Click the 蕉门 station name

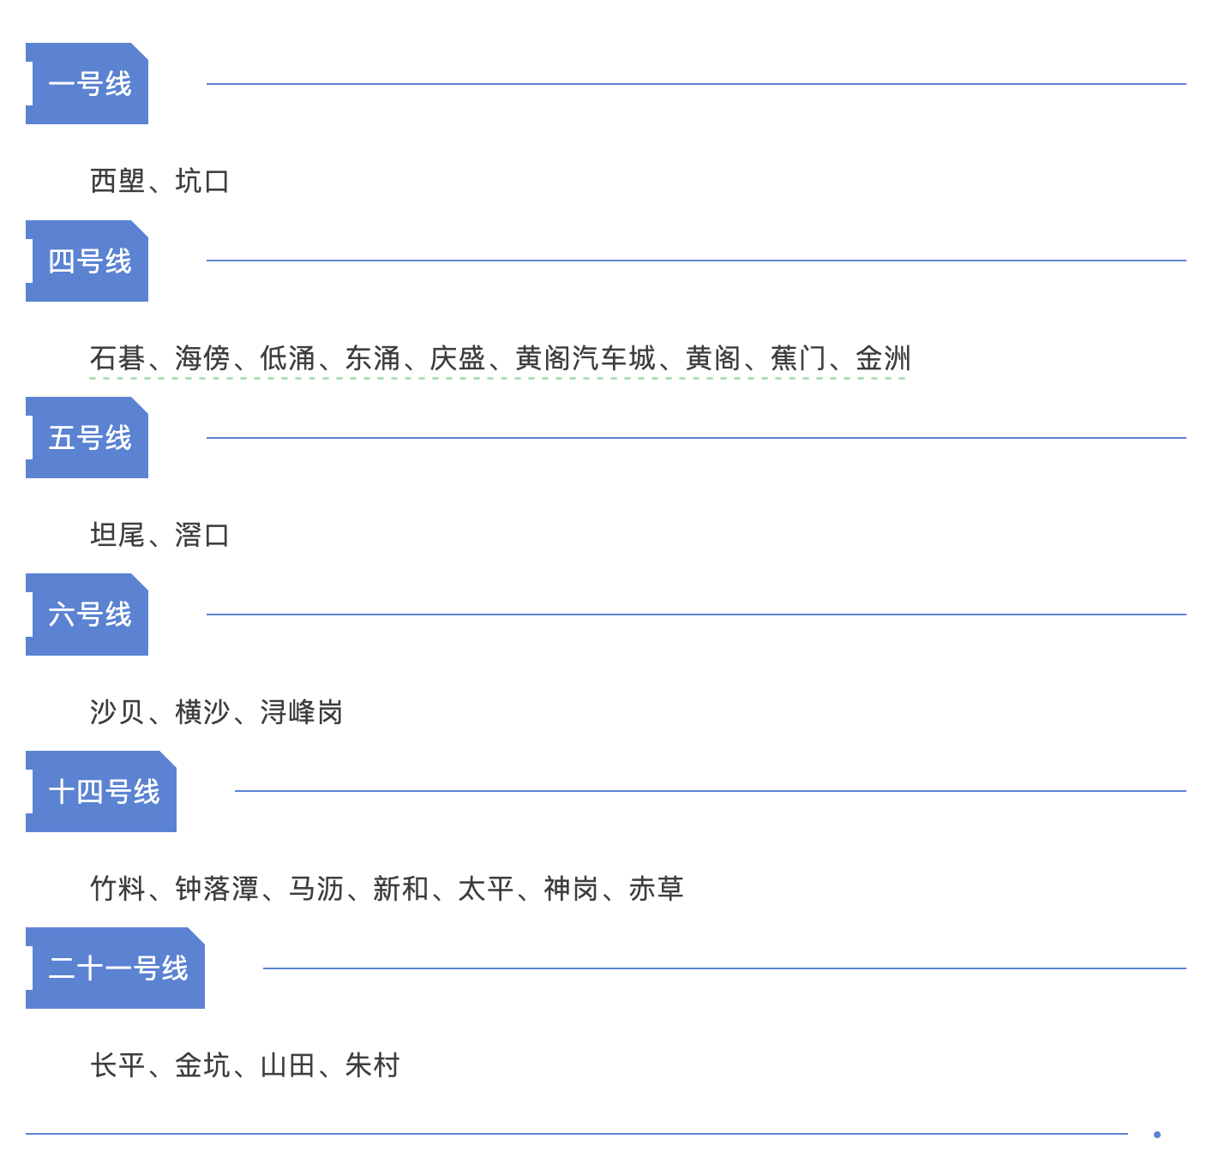pos(798,358)
